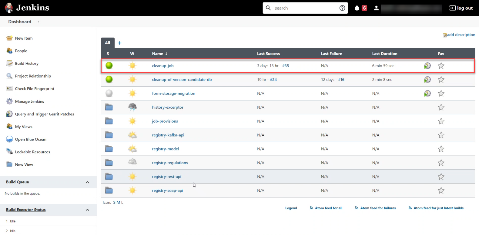This screenshot has width=479, height=235.
Task: Click the search help question mark icon
Action: (342, 8)
